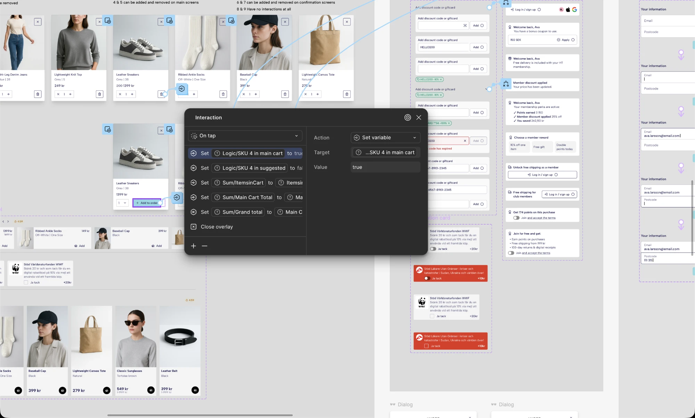695x418 pixels.
Task: Remove the upper HELLO200 -10% discount tag
Action: click(441, 79)
